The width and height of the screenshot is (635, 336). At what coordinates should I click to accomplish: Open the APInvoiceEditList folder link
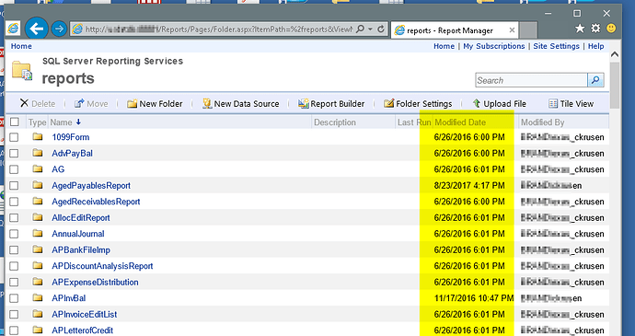85,314
